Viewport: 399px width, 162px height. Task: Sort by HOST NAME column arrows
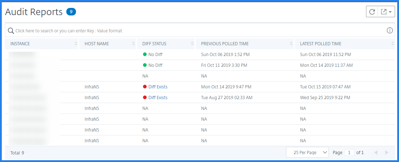pos(134,44)
